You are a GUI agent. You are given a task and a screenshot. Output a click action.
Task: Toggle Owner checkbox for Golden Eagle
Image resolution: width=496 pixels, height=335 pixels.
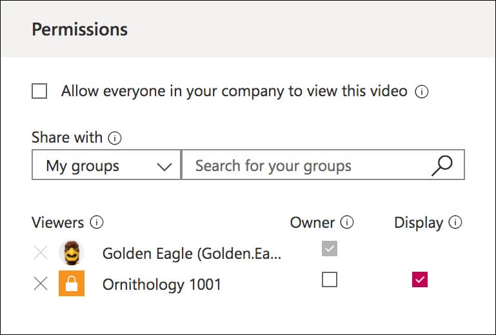[x=330, y=249]
